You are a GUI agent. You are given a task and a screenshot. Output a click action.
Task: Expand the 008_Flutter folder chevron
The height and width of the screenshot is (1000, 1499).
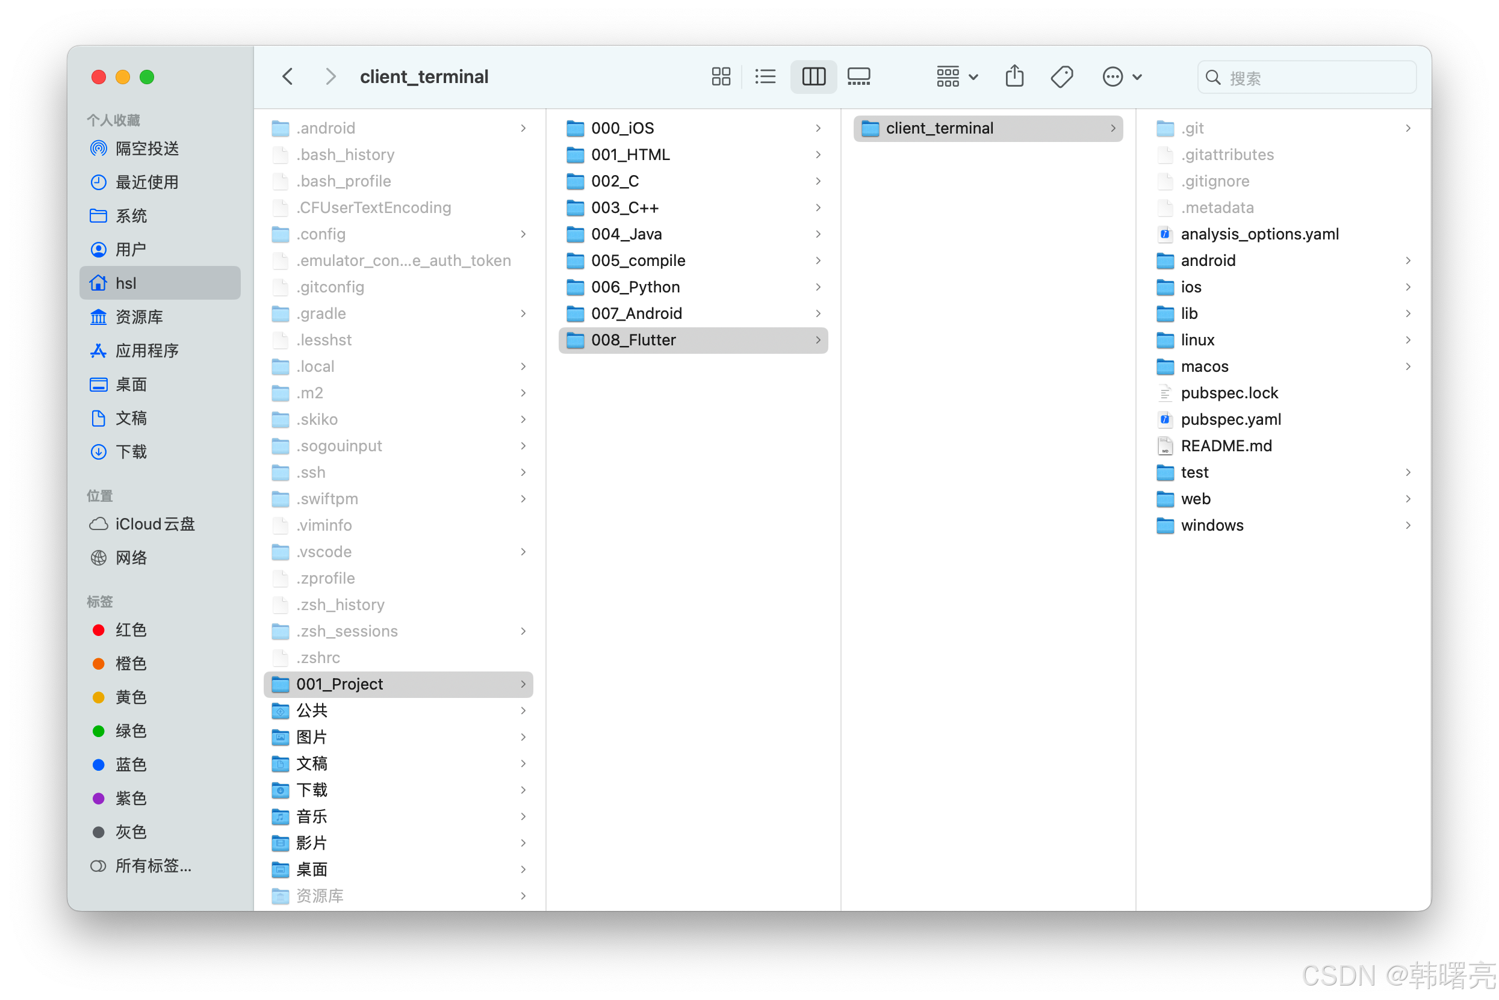(x=818, y=340)
